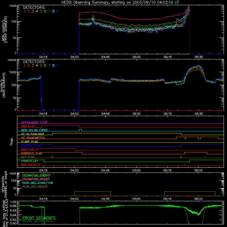Click the DETECTORS: legend heading in the front segments plot
The width and height of the screenshot is (227, 227).
click(34, 7)
